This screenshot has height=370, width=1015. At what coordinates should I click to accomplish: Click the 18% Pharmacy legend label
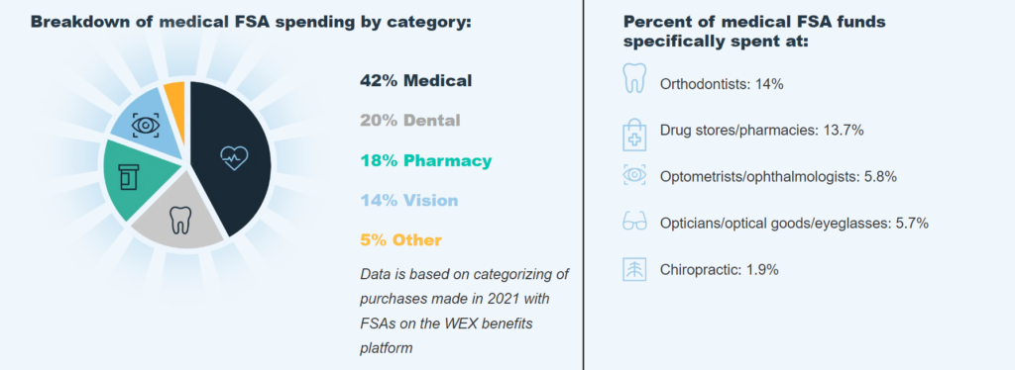(x=425, y=161)
